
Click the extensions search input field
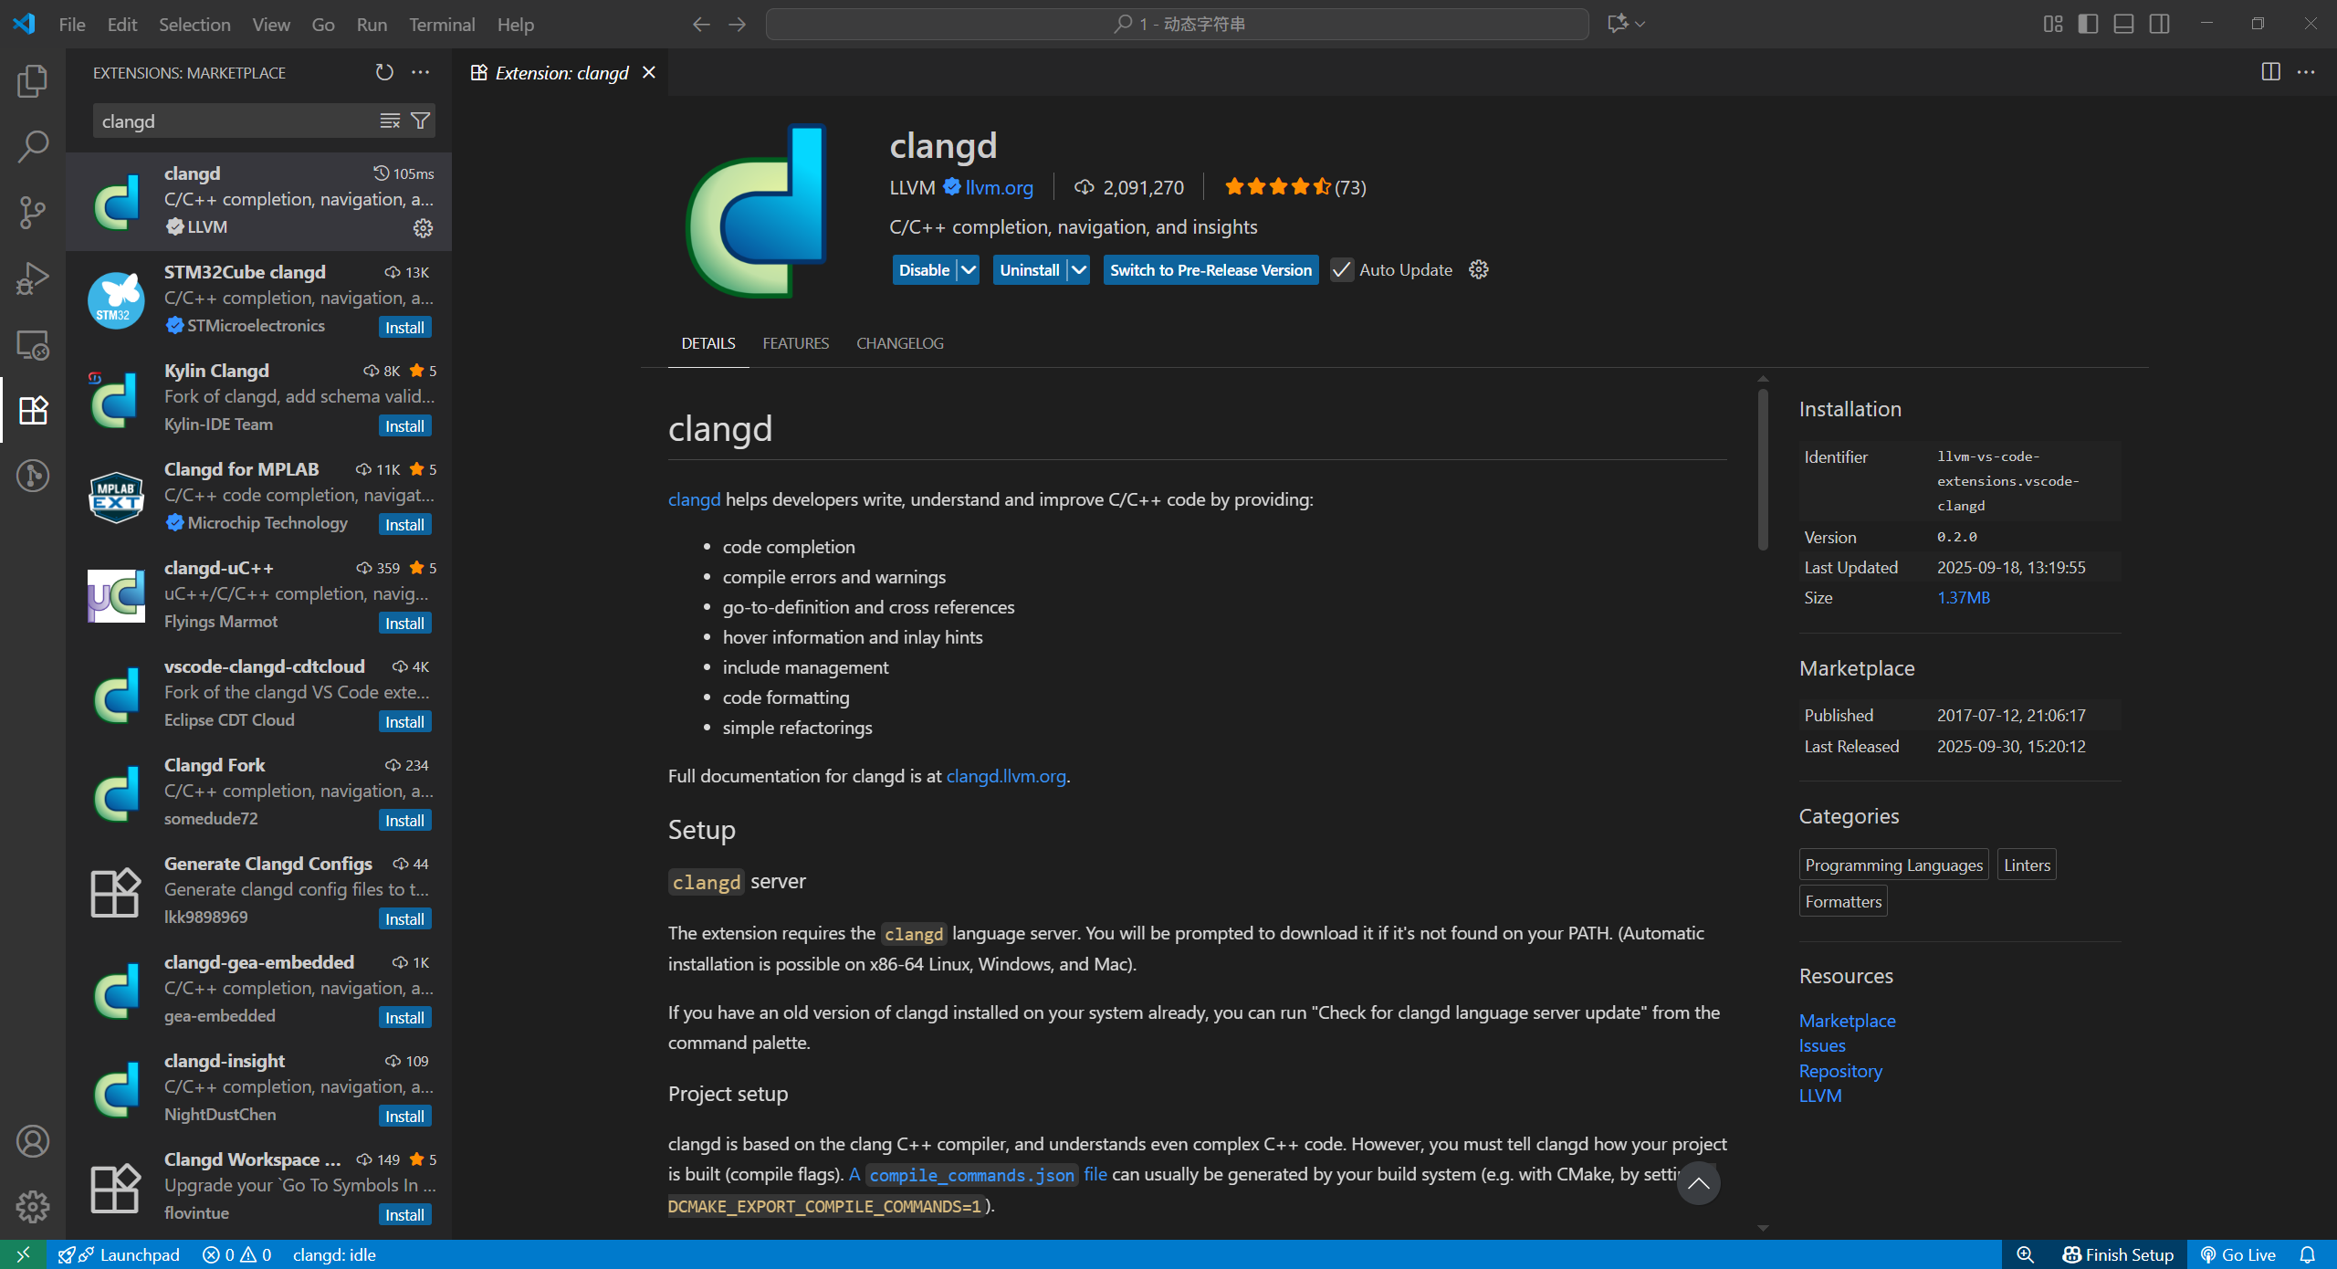click(233, 121)
